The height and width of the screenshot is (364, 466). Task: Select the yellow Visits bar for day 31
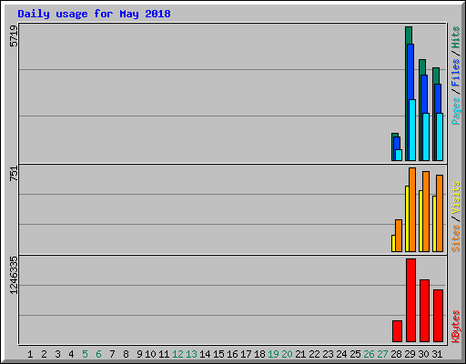[434, 224]
